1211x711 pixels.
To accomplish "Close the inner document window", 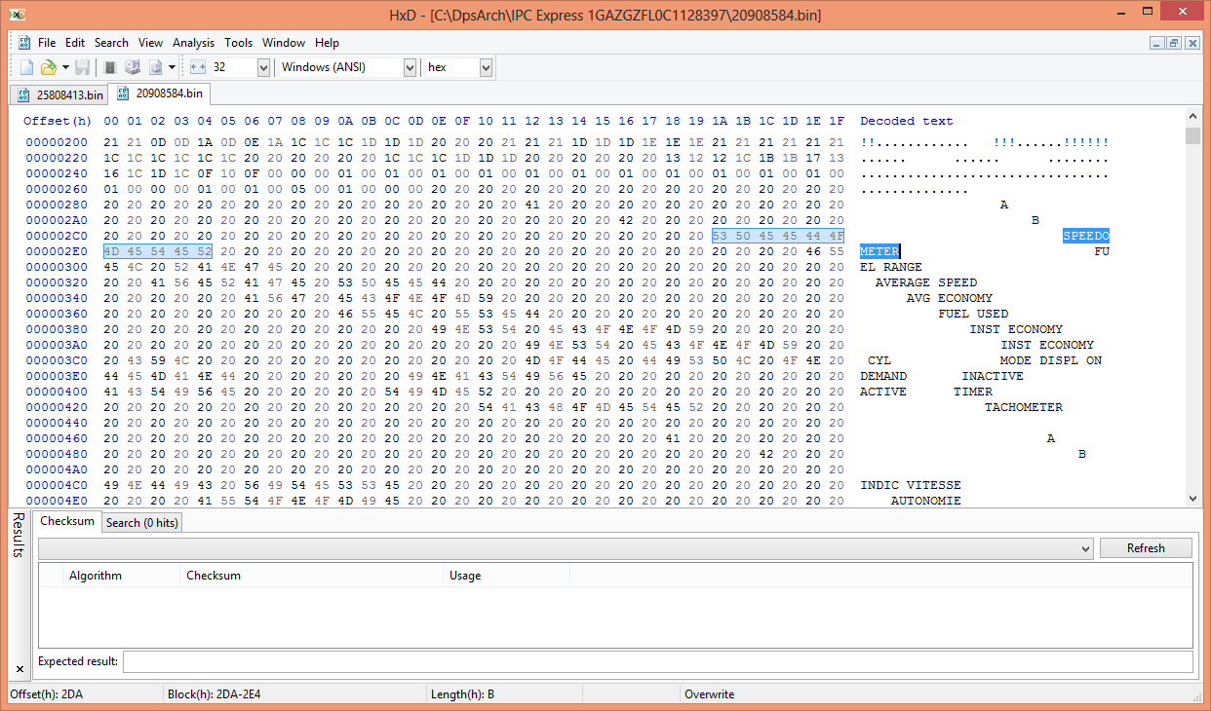I will coord(1191,43).
